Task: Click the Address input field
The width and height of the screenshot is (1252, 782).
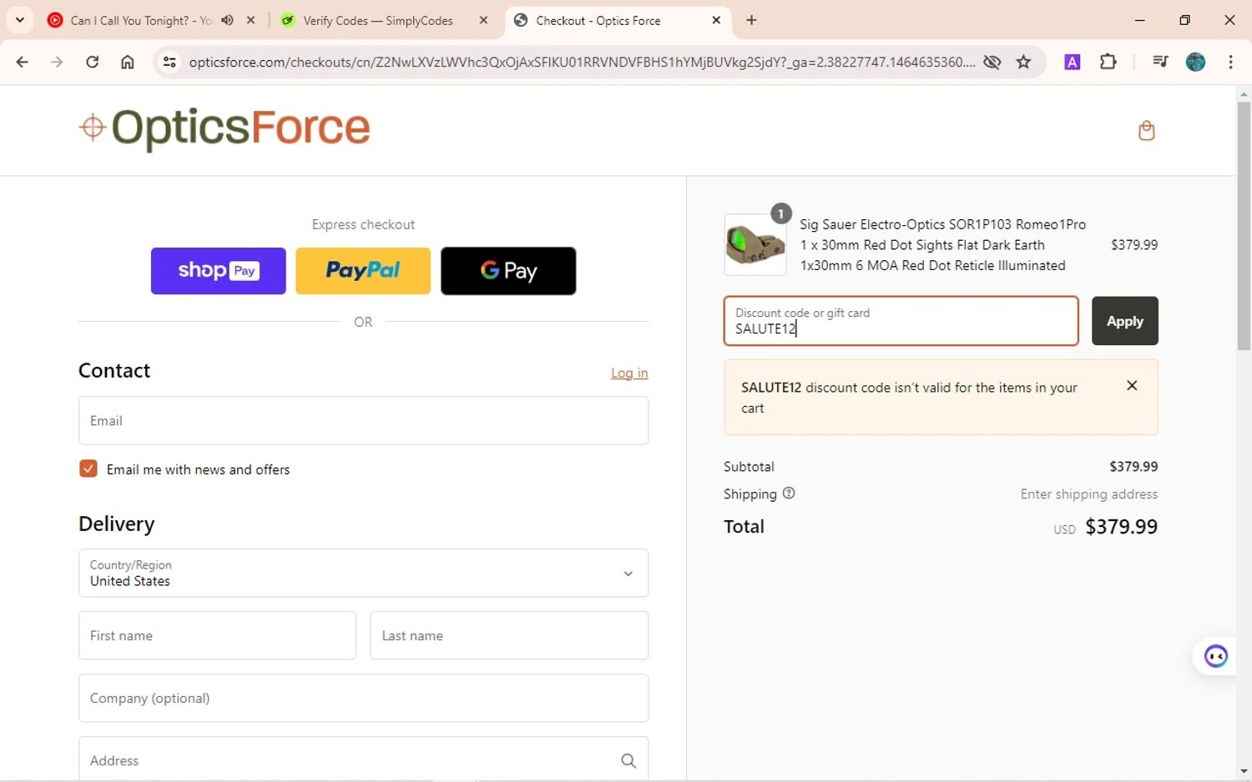Action: [x=363, y=759]
